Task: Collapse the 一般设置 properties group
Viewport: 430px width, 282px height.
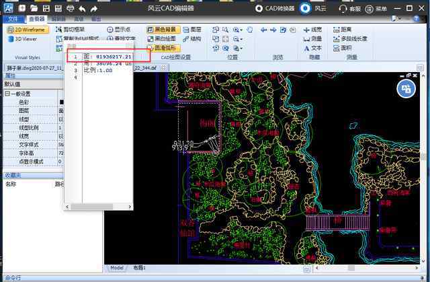Action: point(7,94)
